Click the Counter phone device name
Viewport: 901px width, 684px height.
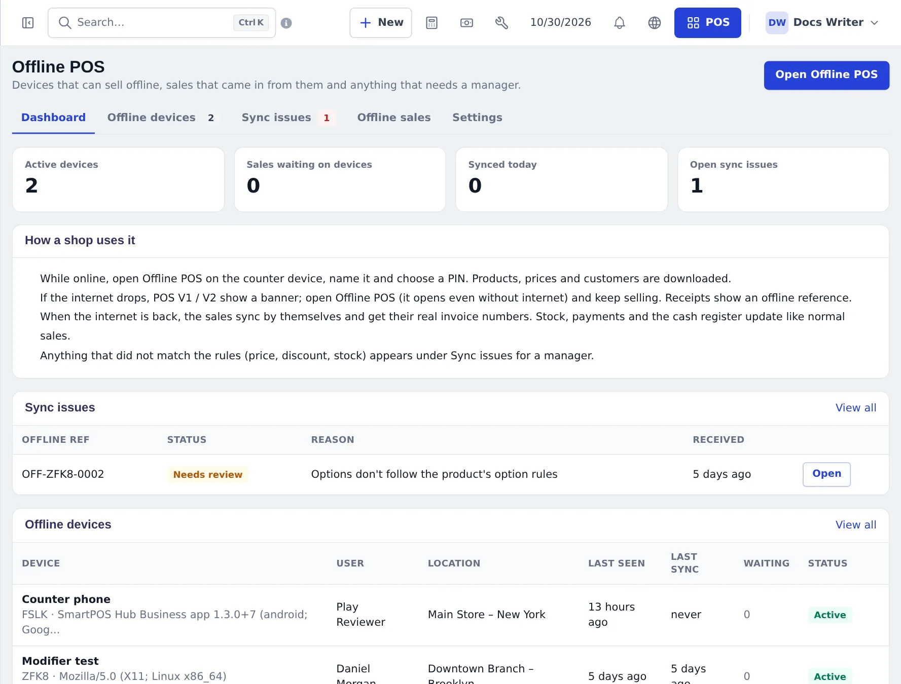(66, 599)
